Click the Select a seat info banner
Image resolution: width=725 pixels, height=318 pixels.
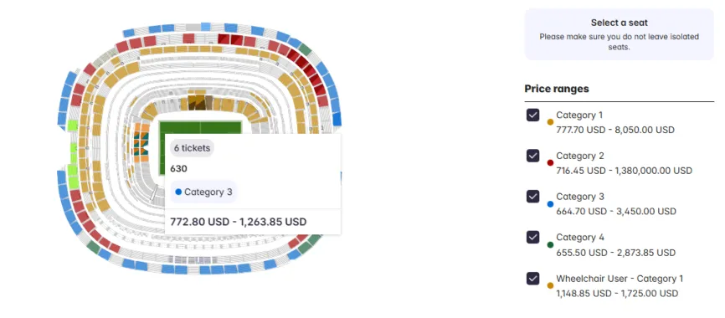point(620,34)
